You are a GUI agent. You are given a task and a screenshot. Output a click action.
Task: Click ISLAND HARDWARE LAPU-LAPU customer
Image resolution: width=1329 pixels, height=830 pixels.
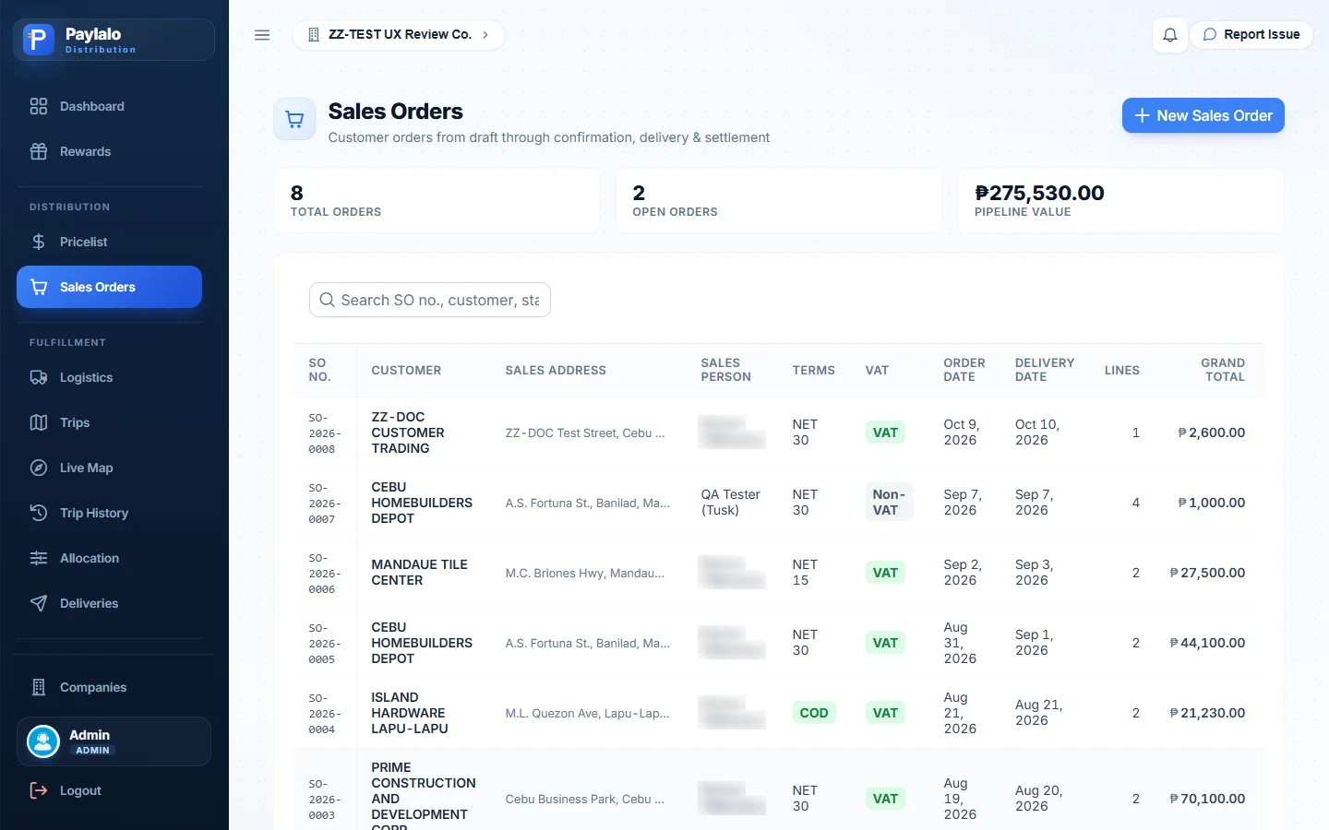click(x=410, y=713)
